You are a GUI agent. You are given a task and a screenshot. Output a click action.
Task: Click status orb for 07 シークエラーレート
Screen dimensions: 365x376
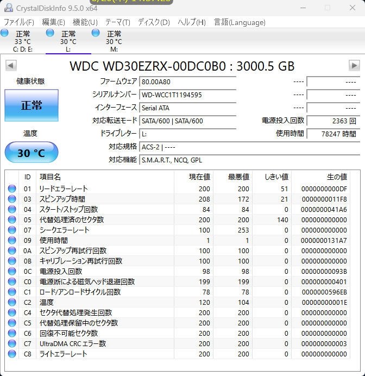[x=12, y=230]
